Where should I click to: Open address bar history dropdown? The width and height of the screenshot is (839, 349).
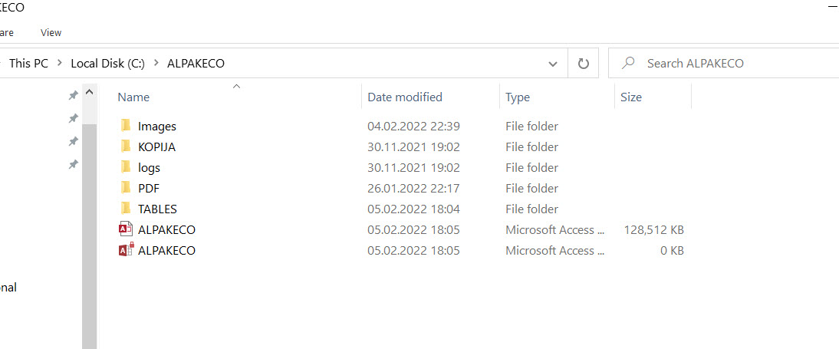(x=553, y=64)
